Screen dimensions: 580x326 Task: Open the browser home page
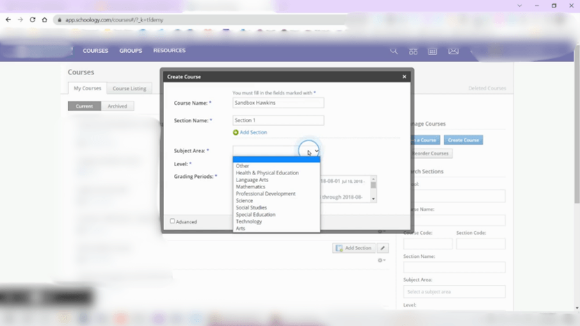[45, 19]
